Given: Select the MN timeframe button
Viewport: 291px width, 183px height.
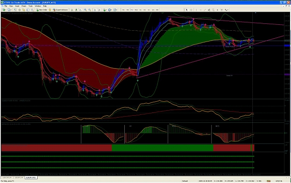Looking at the screenshot, I should point(157,10).
